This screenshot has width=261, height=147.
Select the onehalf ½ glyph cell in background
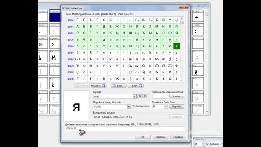[x=42, y=109]
